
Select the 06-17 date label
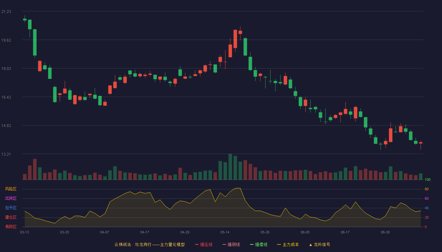coord(345,232)
